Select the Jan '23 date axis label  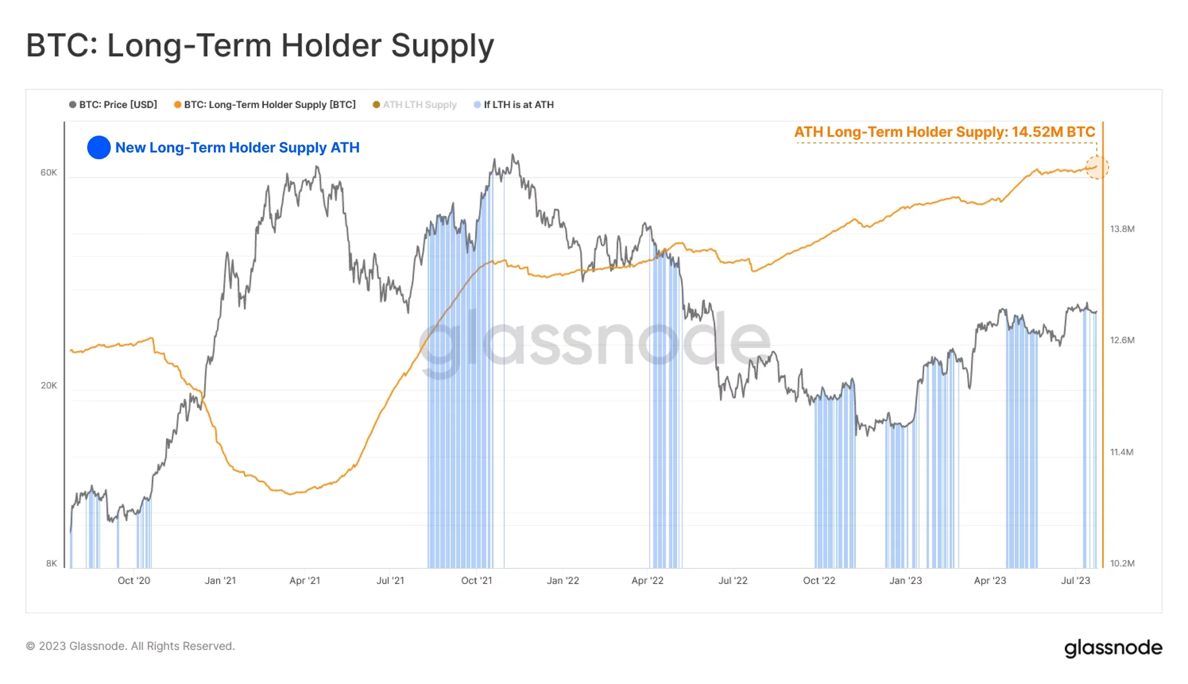905,580
